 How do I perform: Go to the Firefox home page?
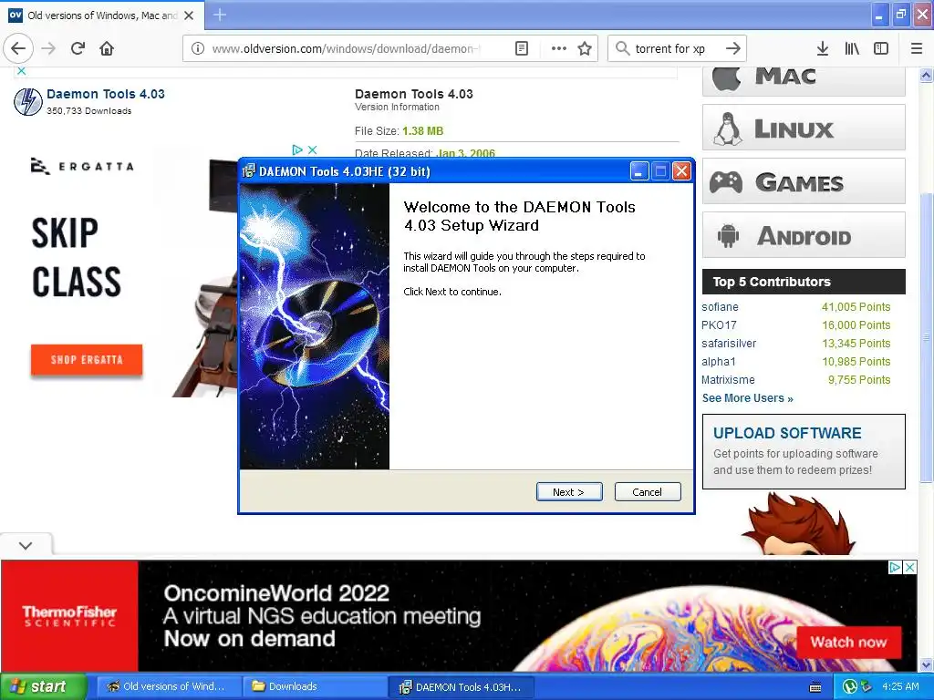pyautogui.click(x=107, y=48)
